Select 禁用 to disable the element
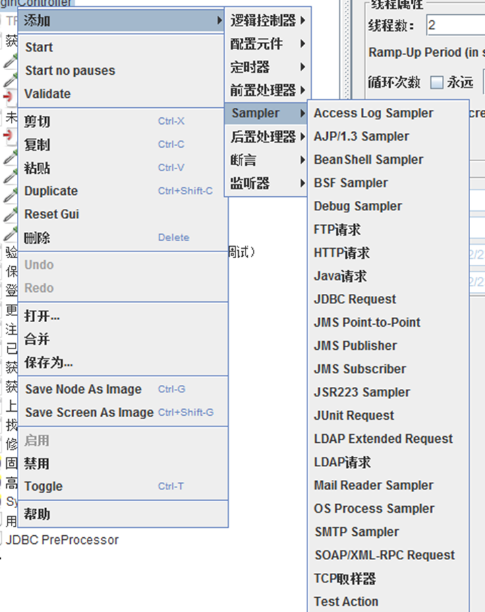This screenshot has height=612, width=485. (123, 463)
